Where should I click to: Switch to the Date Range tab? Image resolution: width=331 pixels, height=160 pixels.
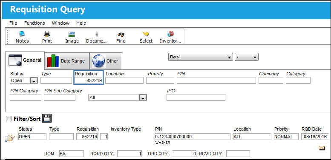coord(67,61)
